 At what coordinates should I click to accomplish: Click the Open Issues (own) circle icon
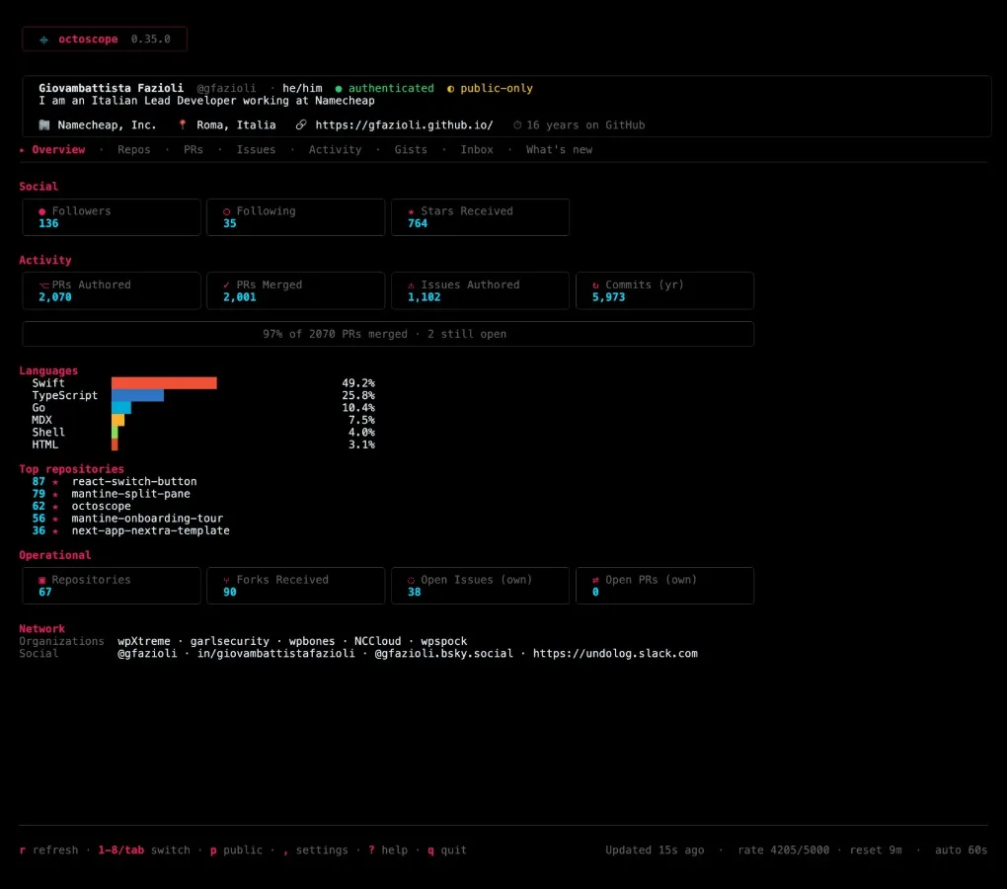(x=411, y=580)
